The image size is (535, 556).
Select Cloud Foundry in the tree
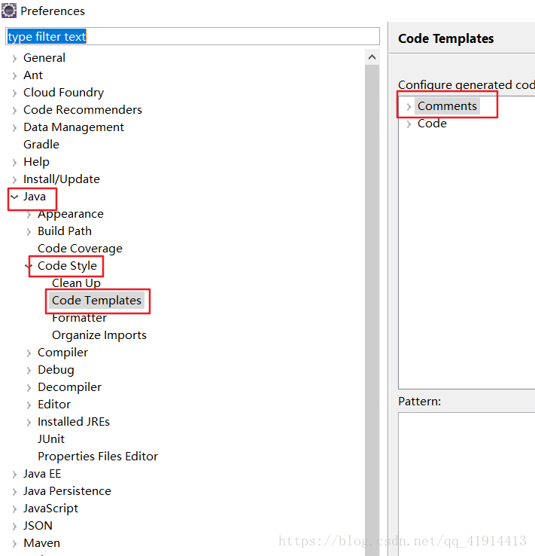pos(64,93)
